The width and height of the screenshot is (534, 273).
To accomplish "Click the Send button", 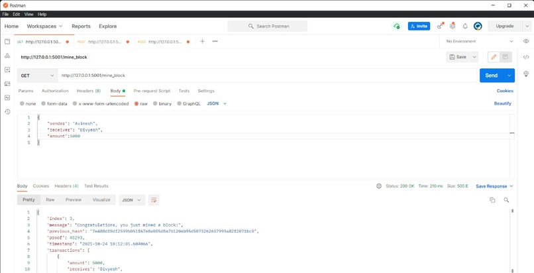I will click(492, 76).
